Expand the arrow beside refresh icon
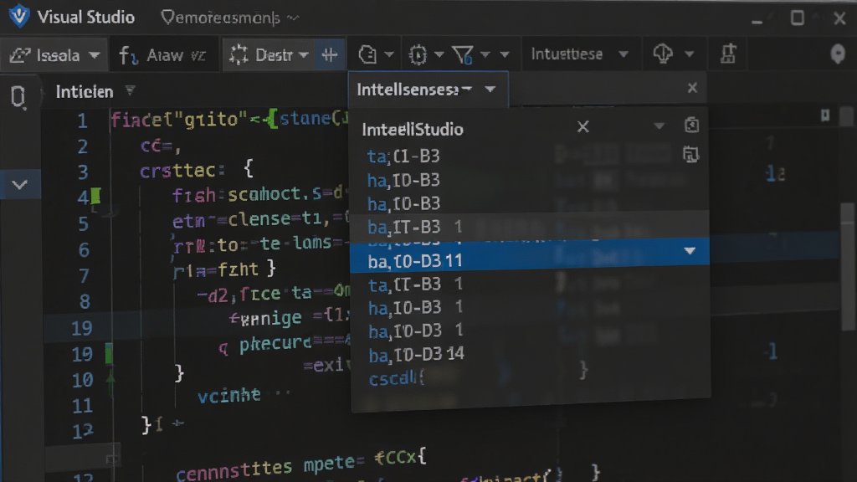This screenshot has width=857, height=482. tap(389, 54)
